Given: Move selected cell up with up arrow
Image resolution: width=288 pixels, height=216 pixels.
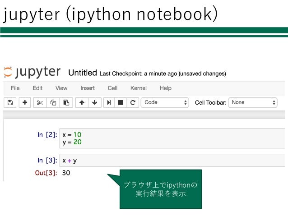Looking at the screenshot, I should point(82,102).
